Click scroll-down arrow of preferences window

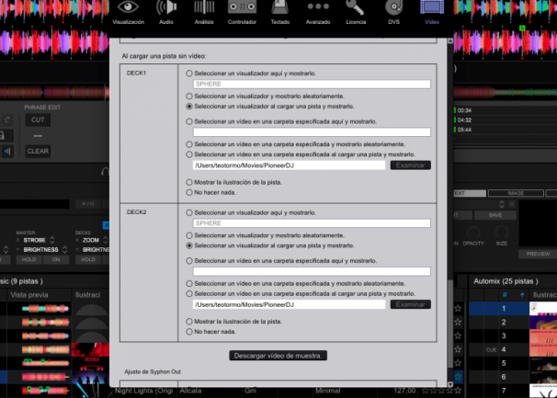[x=450, y=384]
